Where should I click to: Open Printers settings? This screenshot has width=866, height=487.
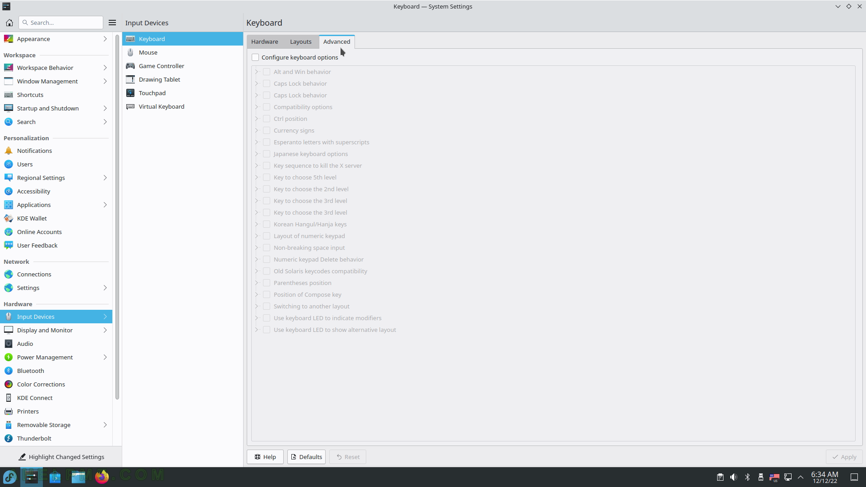pyautogui.click(x=56, y=411)
